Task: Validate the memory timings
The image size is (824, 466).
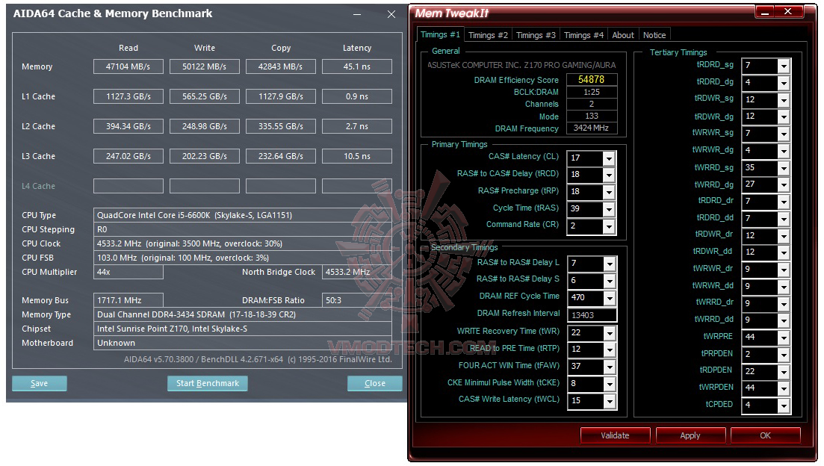Action: point(614,435)
